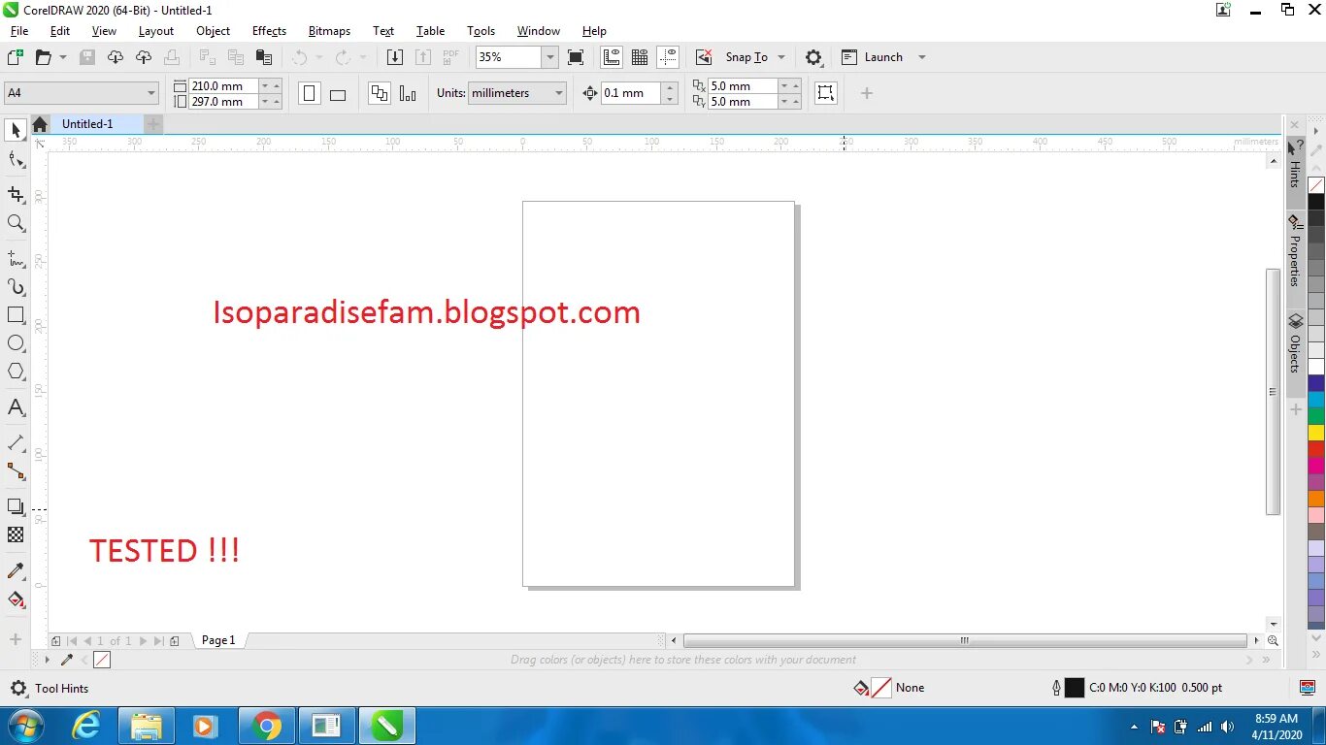Viewport: 1326px width, 745px height.
Task: Select the Crop tool
Action: 16,195
